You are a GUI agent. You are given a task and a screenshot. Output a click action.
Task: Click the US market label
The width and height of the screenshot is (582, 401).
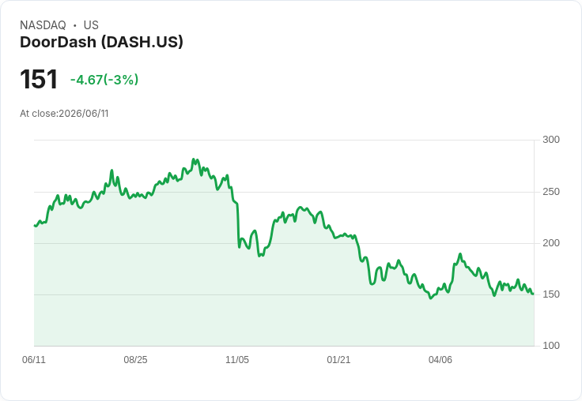[91, 24]
